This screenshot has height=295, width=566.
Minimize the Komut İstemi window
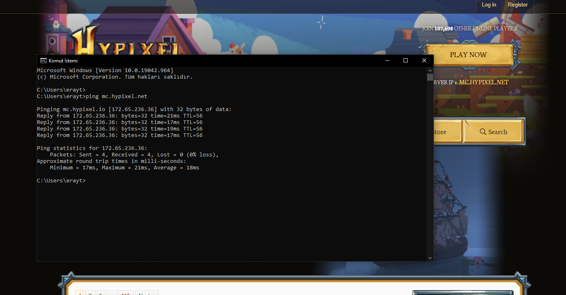point(387,61)
